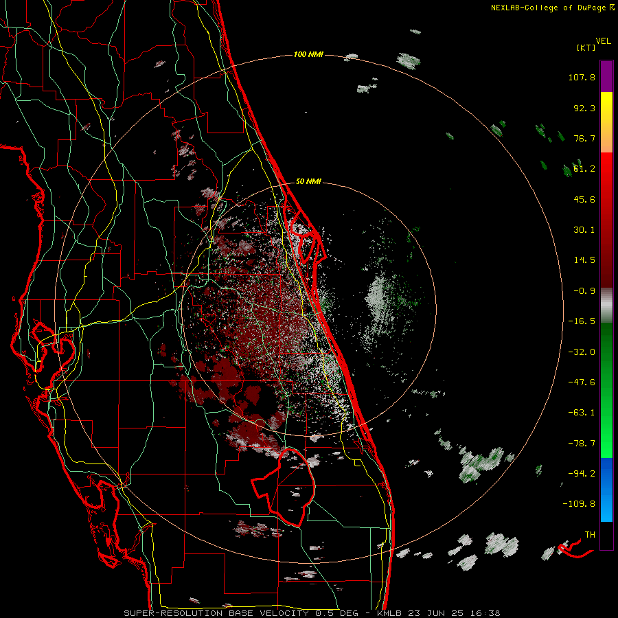Pick the purple band on velocity color bar
Viewport: 618px width, 618px height.
pos(606,77)
